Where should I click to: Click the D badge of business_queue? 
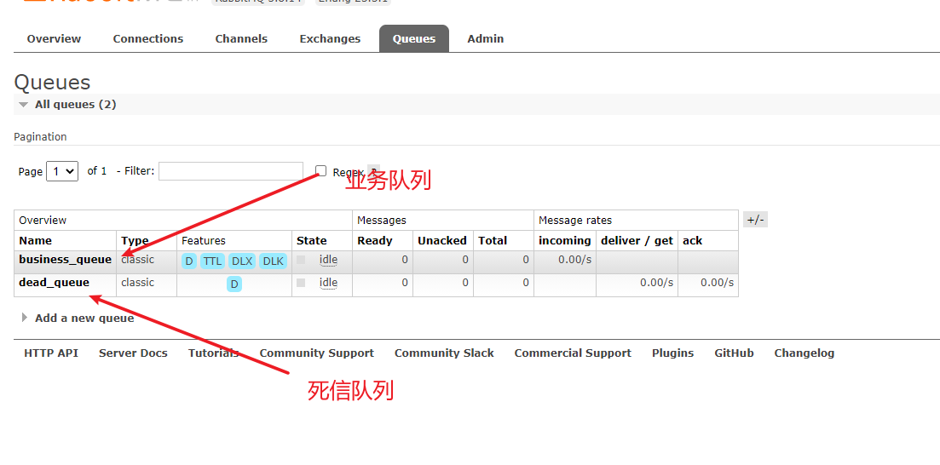189,261
